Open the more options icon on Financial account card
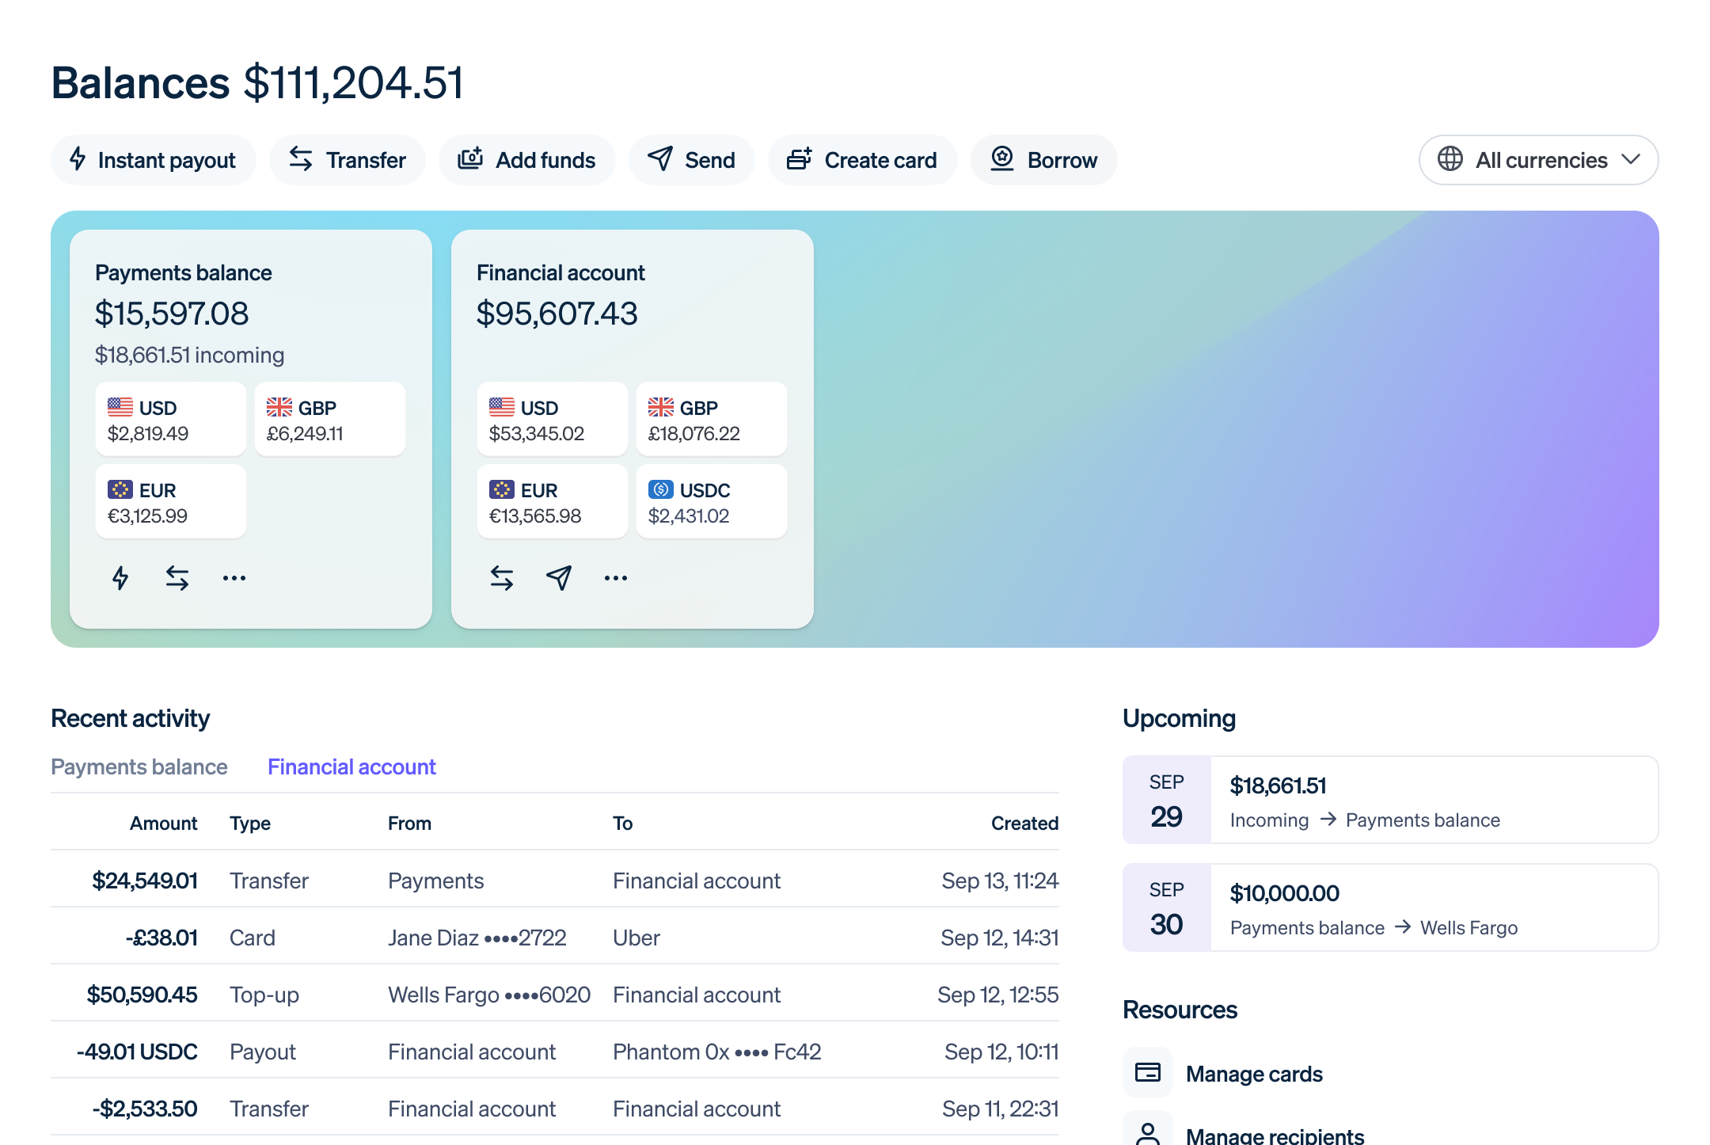This screenshot has width=1710, height=1145. [615, 579]
